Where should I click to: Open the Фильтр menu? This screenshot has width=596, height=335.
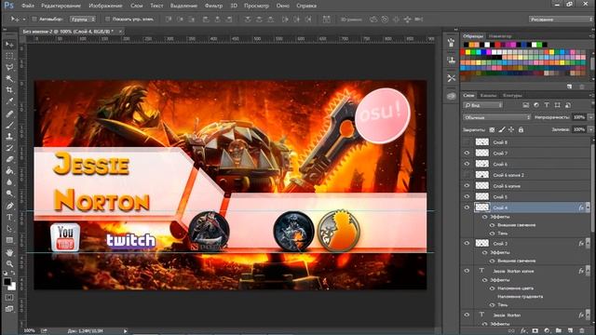[213, 6]
